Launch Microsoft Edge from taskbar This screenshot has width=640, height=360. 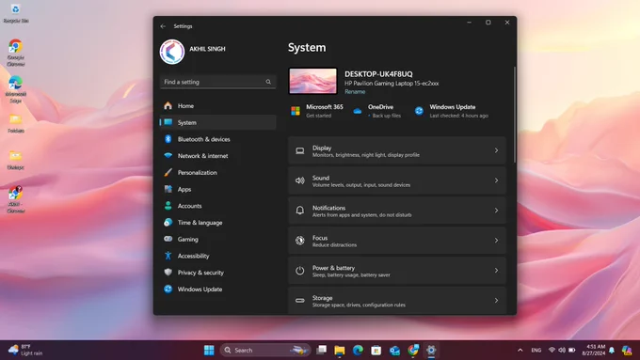(x=358, y=350)
